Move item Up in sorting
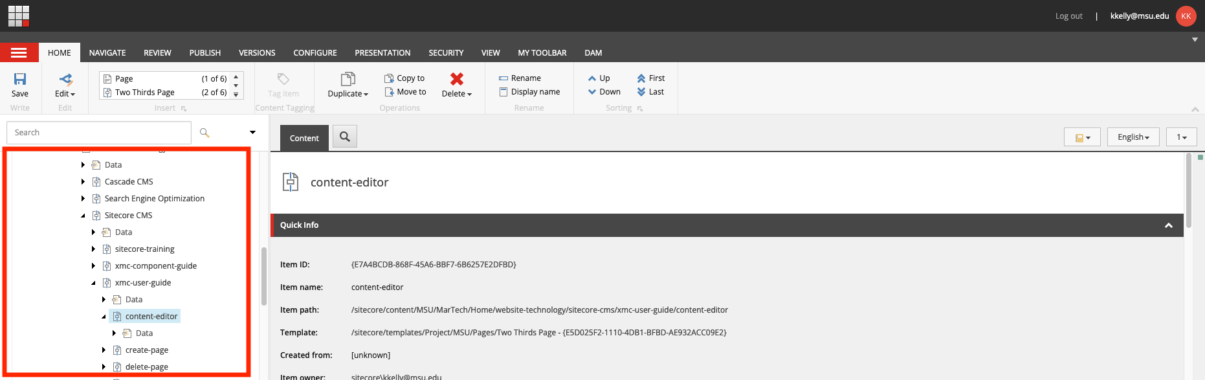This screenshot has height=380, width=1205. point(599,78)
